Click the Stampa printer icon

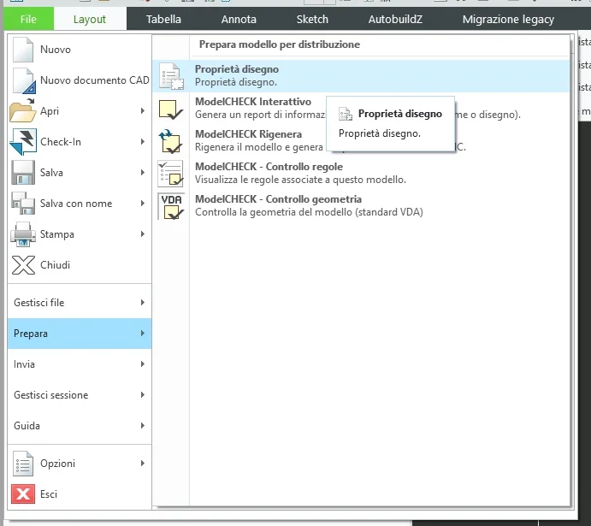point(23,234)
